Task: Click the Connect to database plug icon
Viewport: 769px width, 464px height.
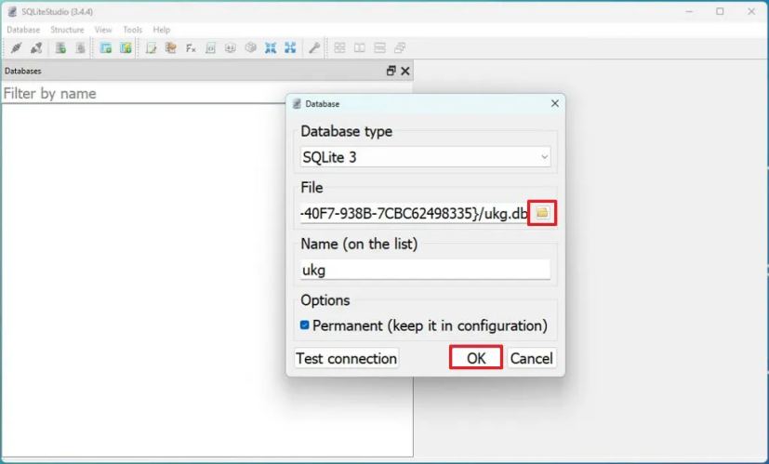Action: 16,47
